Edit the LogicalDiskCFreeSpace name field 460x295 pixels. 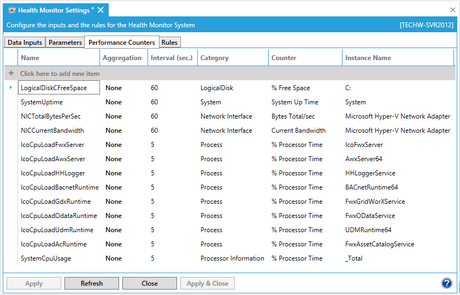(59, 87)
